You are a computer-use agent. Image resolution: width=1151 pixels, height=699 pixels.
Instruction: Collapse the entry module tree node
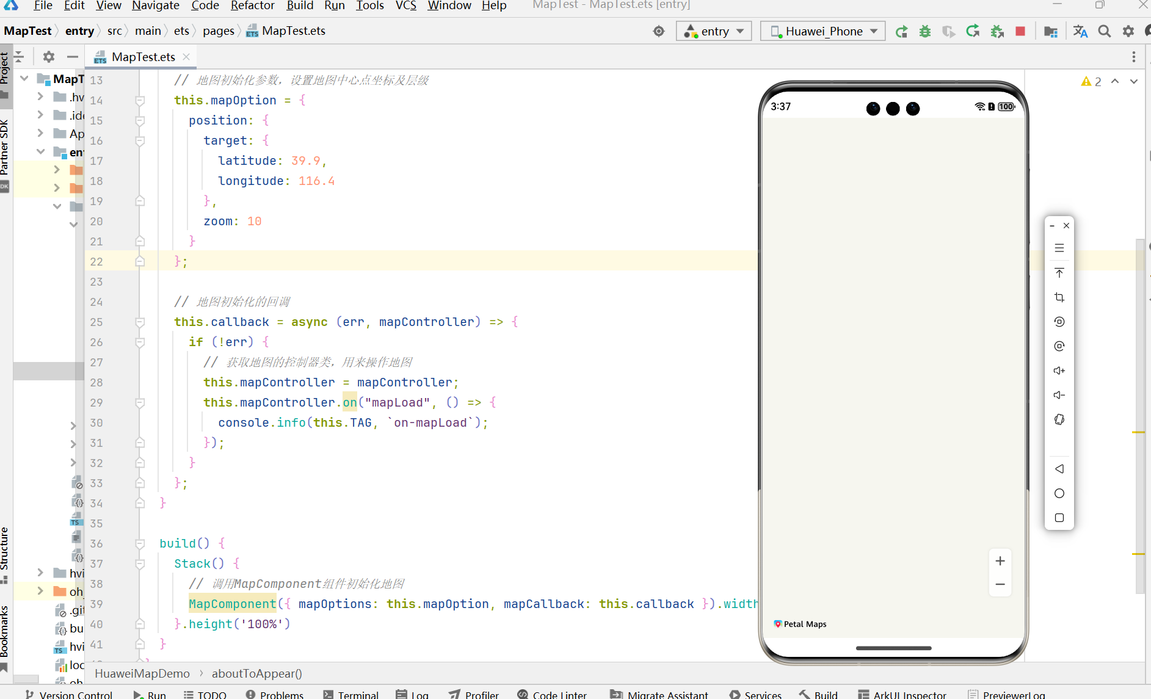pyautogui.click(x=40, y=151)
